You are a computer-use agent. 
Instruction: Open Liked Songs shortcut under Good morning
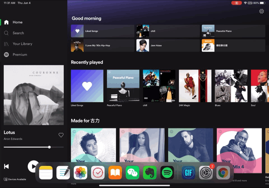coord(103,31)
